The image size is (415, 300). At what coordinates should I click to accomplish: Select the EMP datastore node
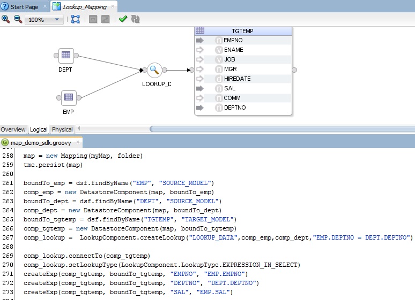(68, 98)
